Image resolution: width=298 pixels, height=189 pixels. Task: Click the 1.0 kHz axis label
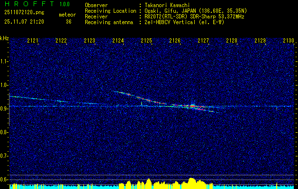tap(4, 85)
